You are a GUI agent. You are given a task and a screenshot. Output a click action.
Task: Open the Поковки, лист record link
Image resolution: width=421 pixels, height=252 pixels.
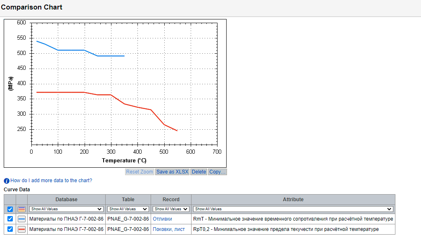pyautogui.click(x=169, y=229)
